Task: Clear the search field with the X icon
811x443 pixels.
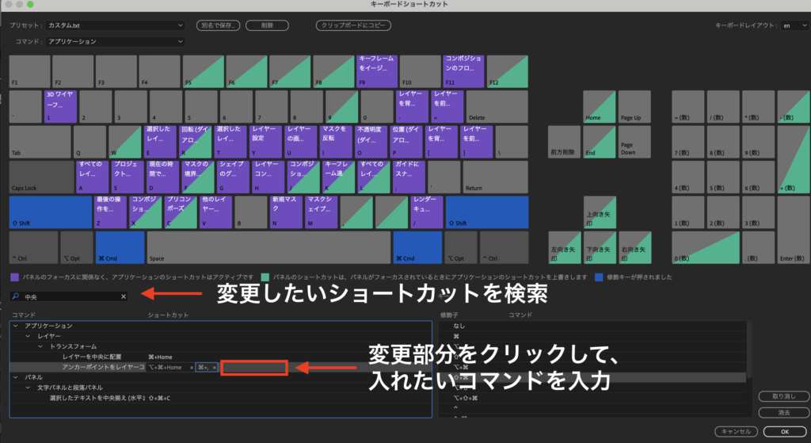Action: [x=124, y=296]
